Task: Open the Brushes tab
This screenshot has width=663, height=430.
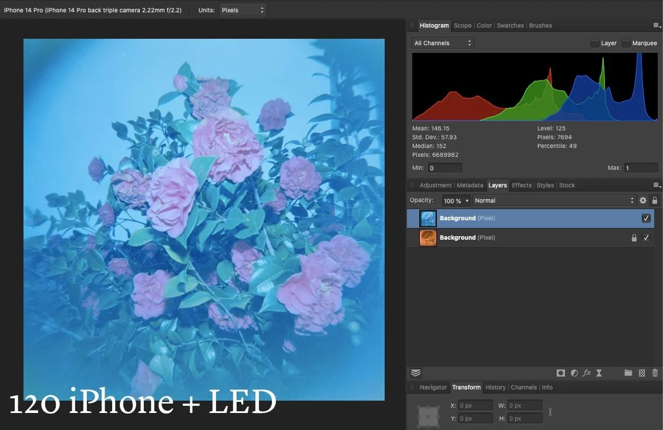Action: [540, 25]
